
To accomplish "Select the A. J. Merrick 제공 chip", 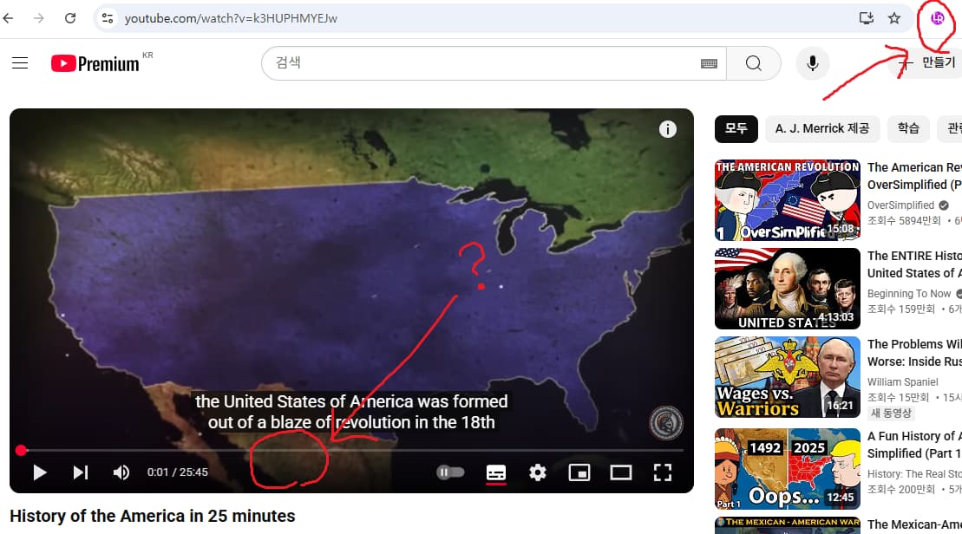I will [822, 129].
